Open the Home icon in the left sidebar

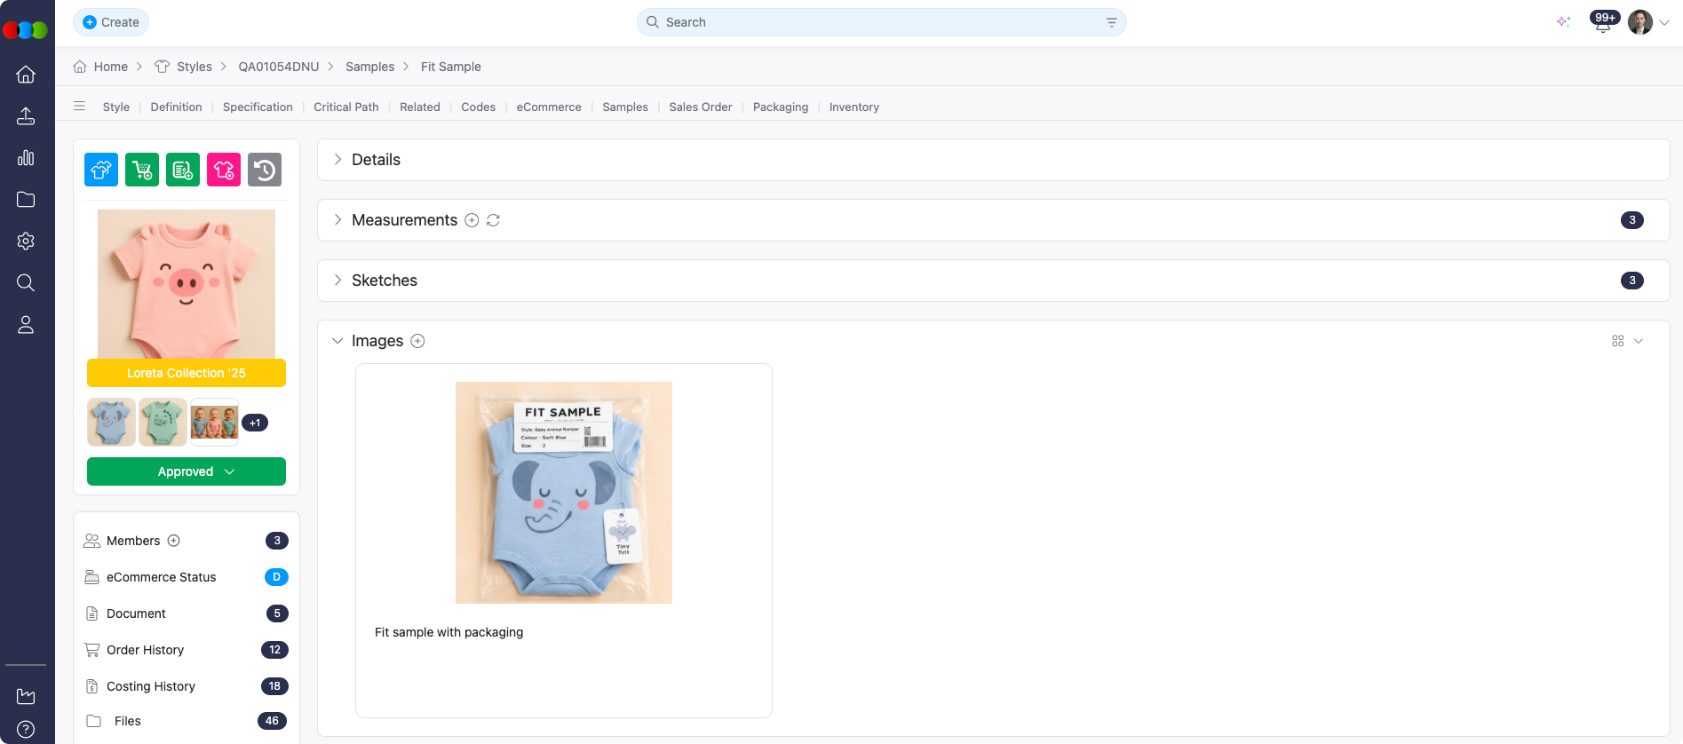pos(26,75)
